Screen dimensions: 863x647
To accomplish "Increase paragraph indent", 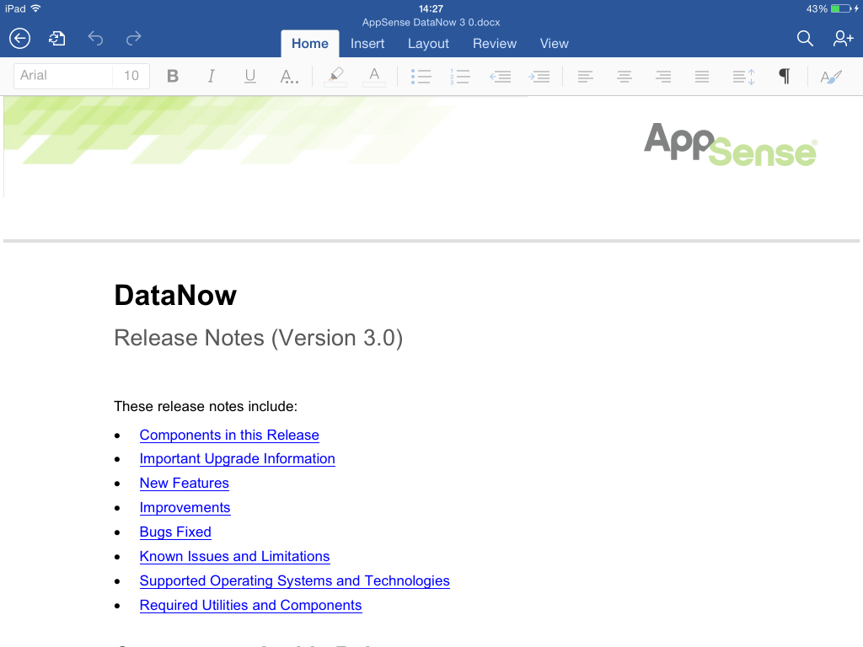I will [539, 77].
